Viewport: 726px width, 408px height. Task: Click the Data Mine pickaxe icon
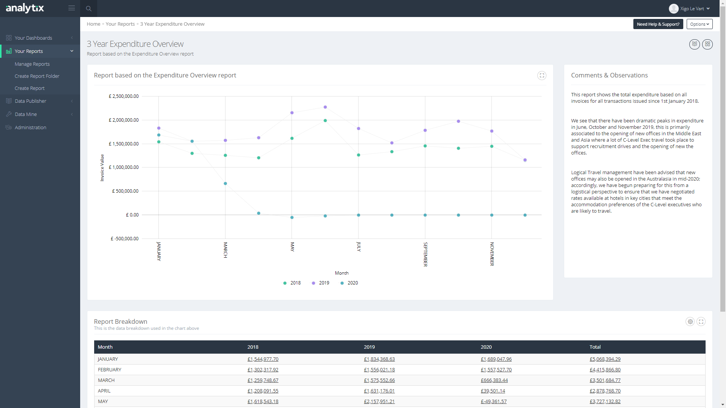[9, 114]
